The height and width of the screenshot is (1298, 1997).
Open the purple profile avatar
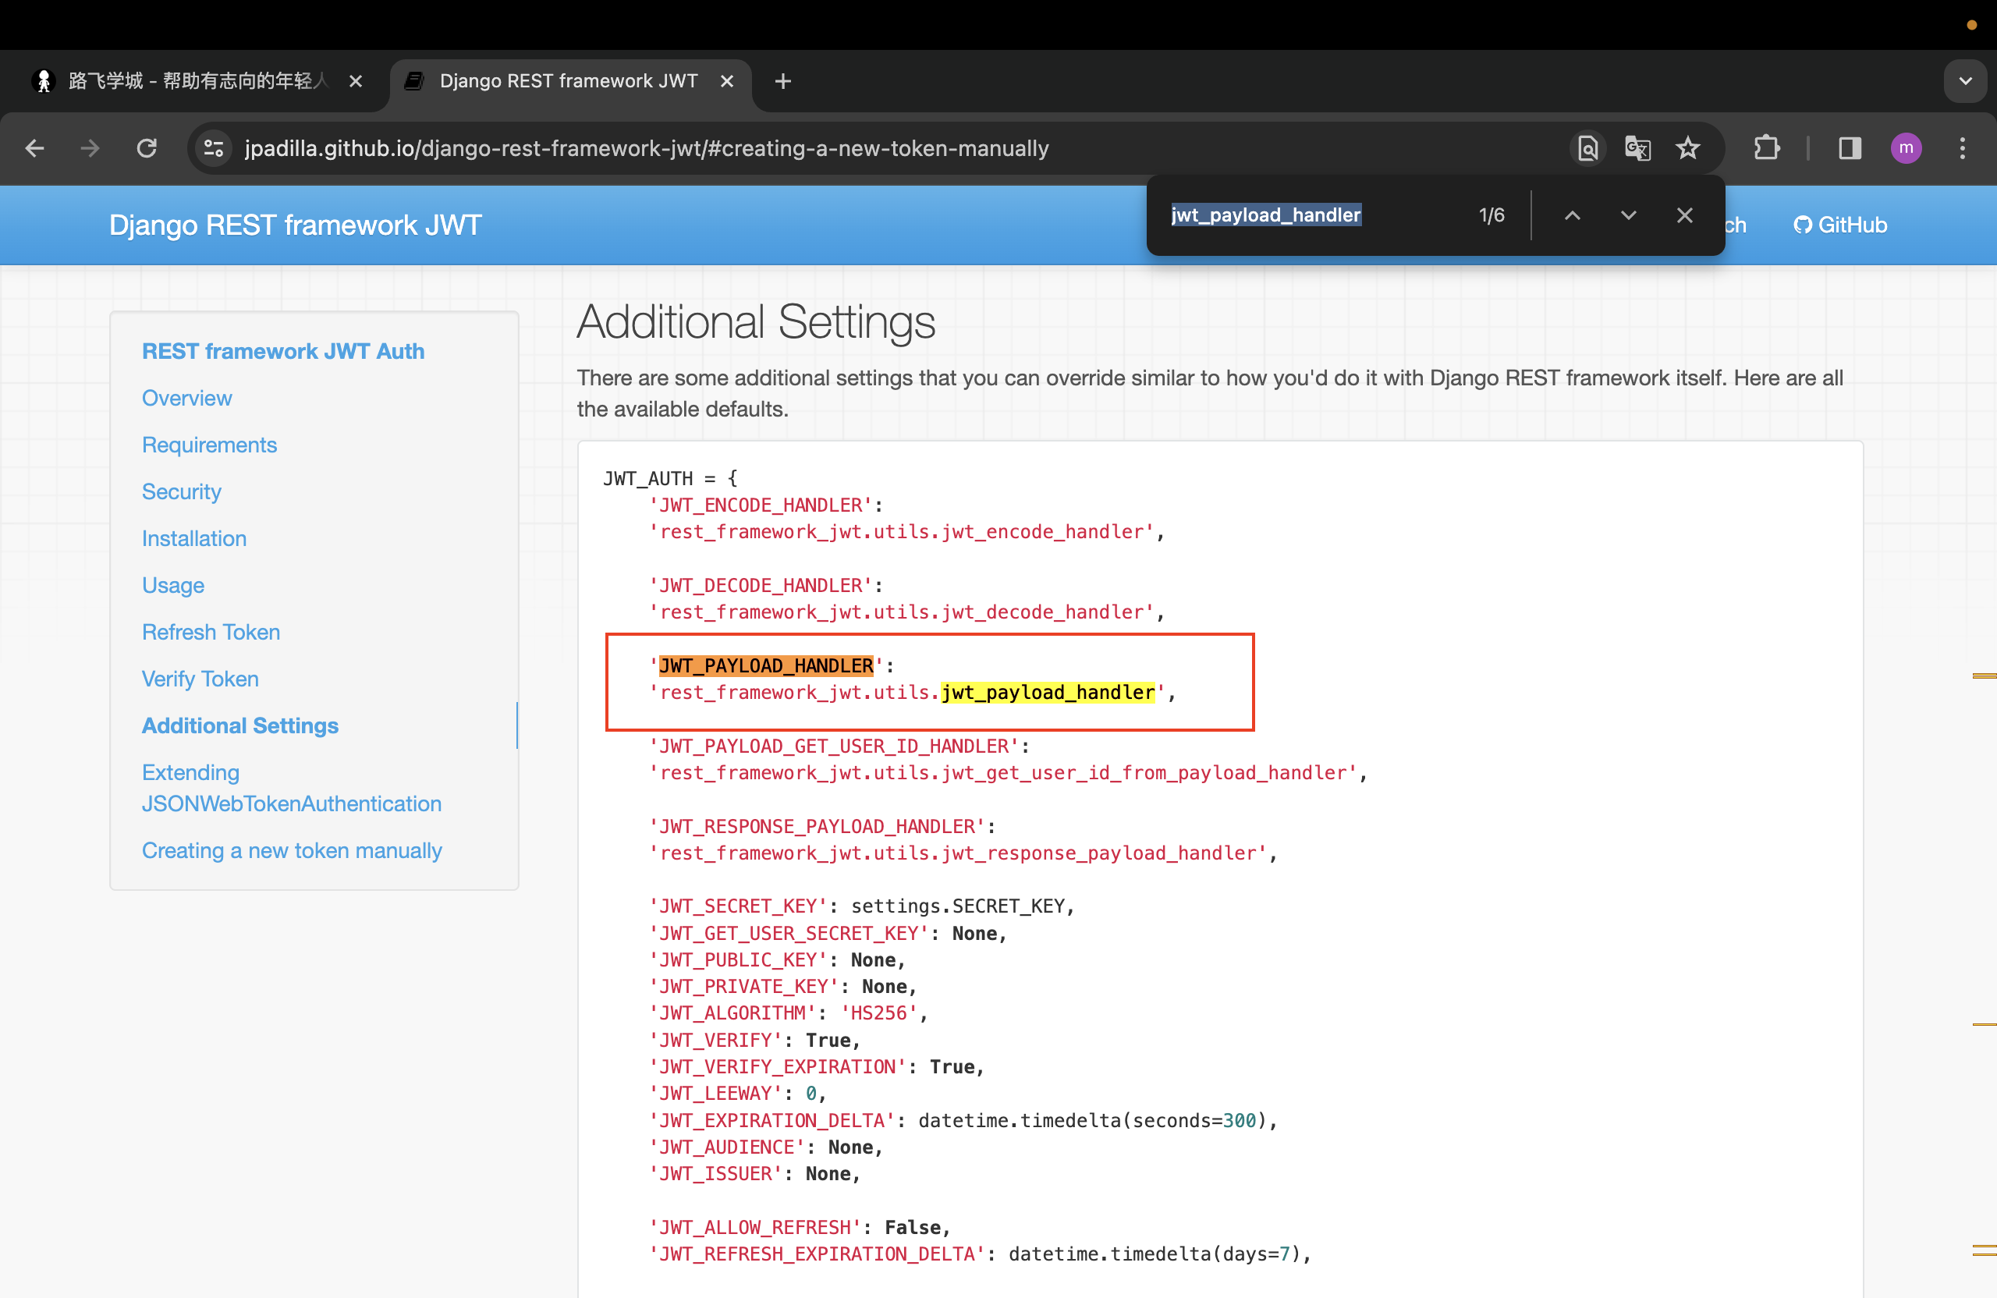point(1906,148)
